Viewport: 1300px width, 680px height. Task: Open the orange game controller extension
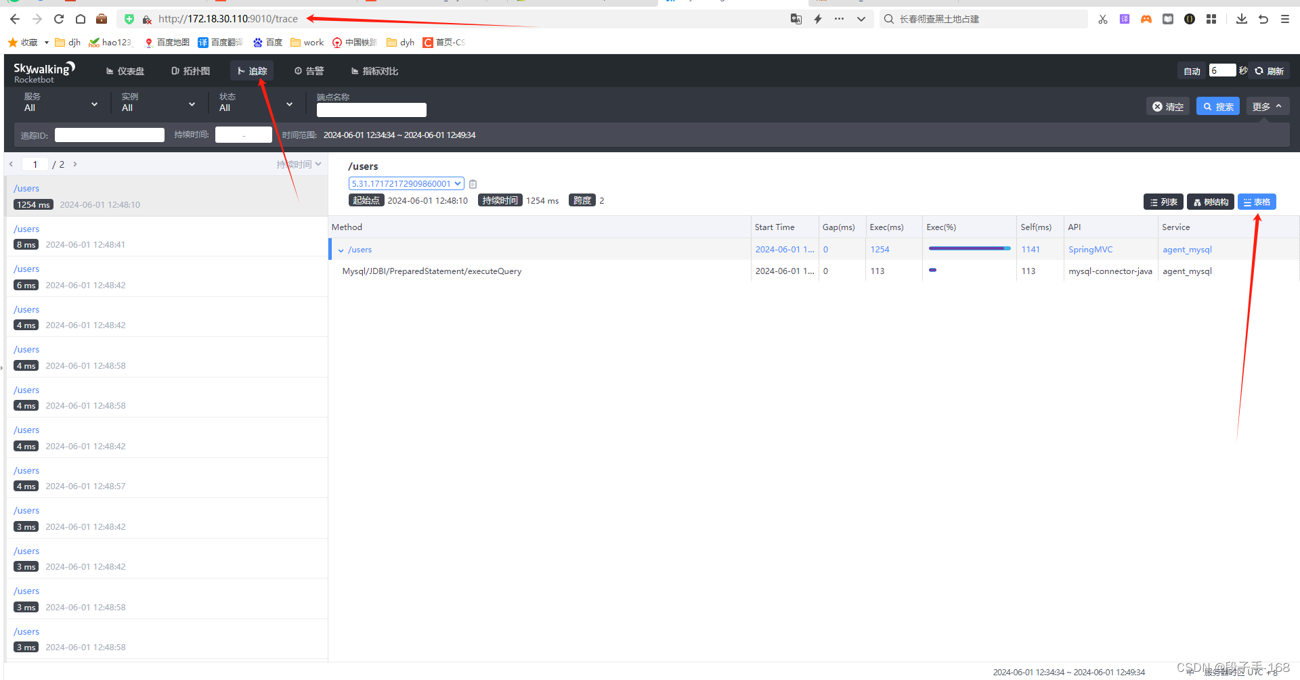point(1146,19)
